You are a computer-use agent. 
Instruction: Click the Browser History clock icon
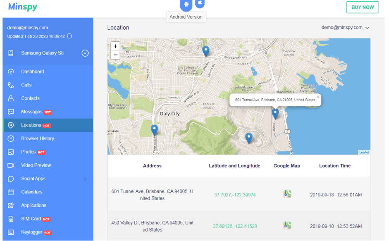(x=11, y=138)
